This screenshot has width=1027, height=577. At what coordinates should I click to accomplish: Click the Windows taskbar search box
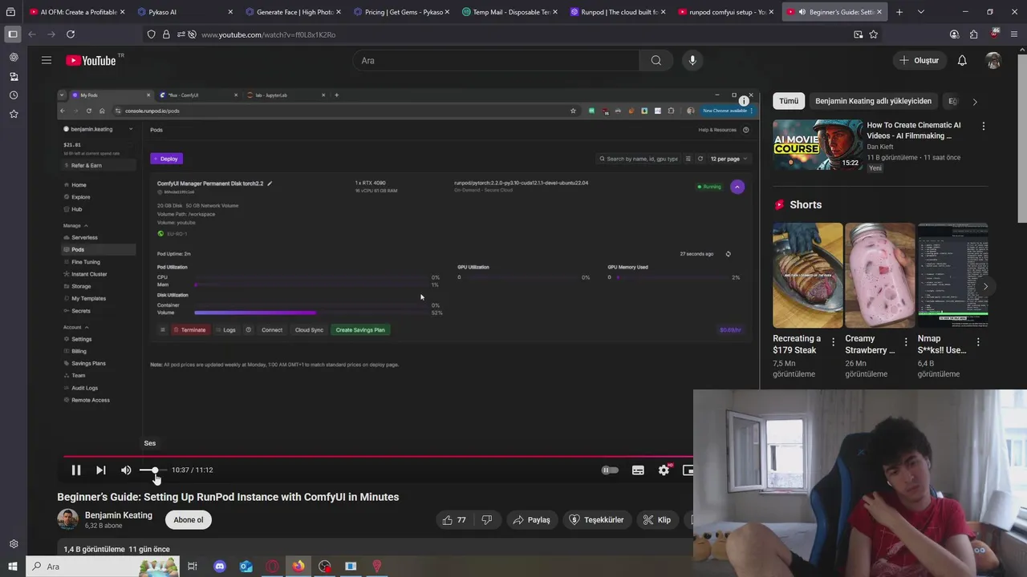click(x=103, y=567)
